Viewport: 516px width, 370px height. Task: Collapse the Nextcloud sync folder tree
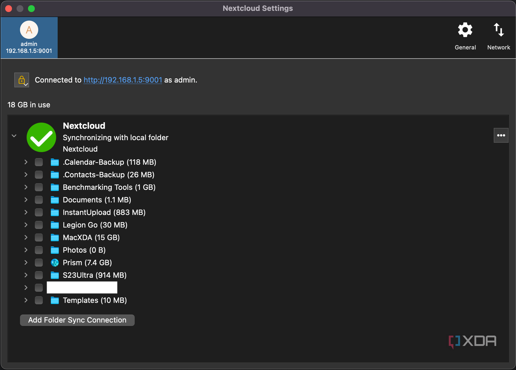(x=14, y=136)
